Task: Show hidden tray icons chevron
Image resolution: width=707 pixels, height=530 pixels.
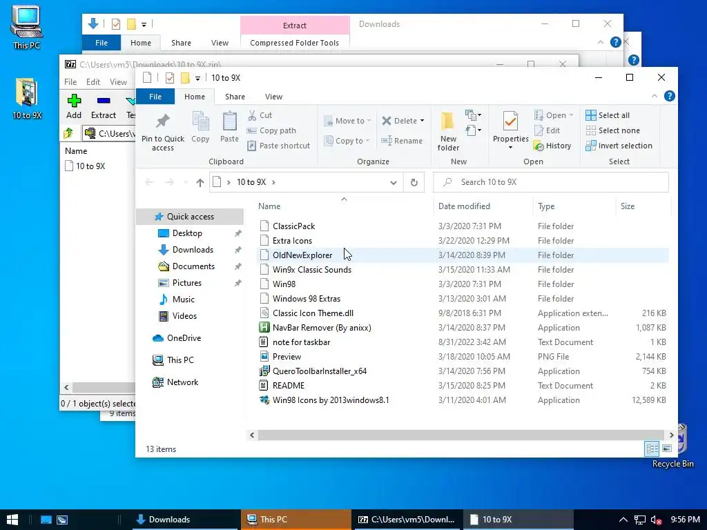Action: (623, 520)
